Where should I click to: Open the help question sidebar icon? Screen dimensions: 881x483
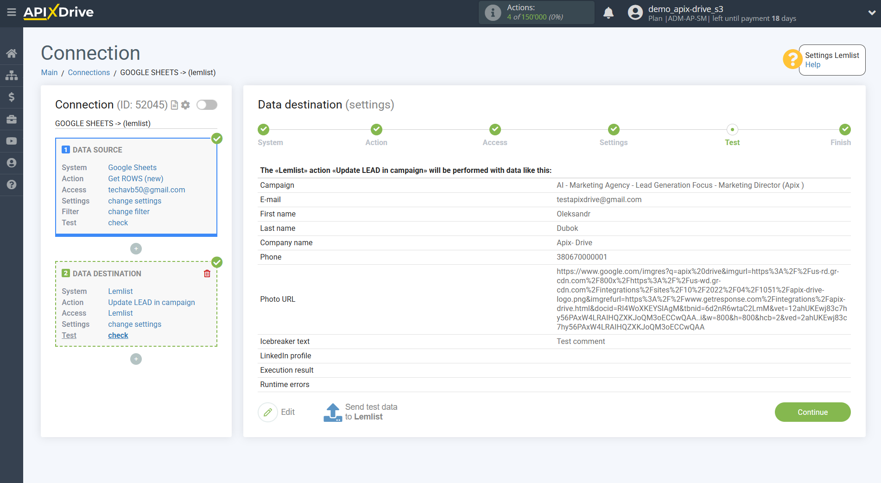[x=12, y=184]
